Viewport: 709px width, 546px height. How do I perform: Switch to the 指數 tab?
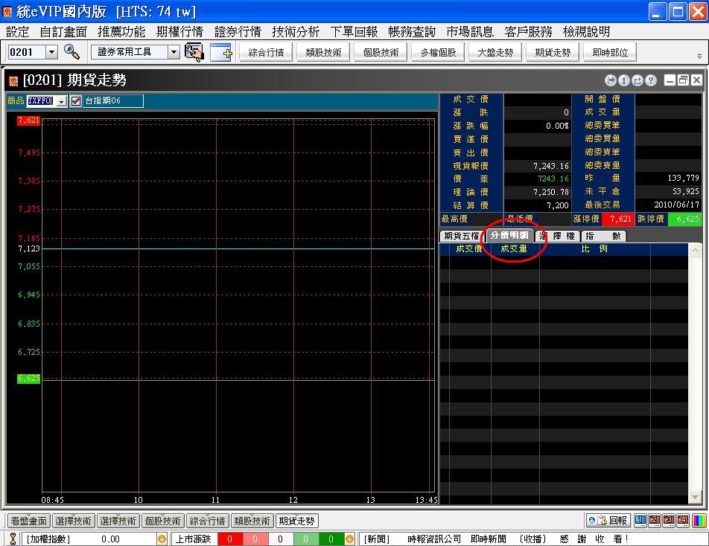604,236
